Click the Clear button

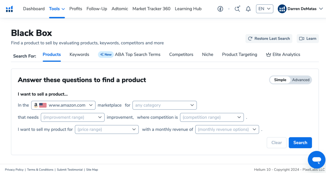coord(277,142)
